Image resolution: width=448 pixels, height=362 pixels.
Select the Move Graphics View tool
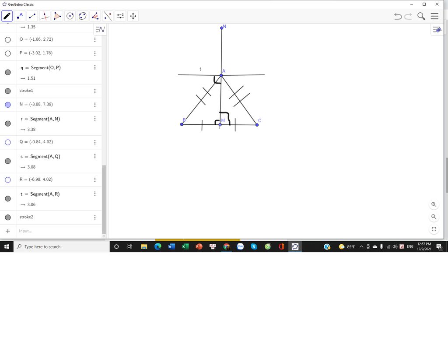pos(133,16)
